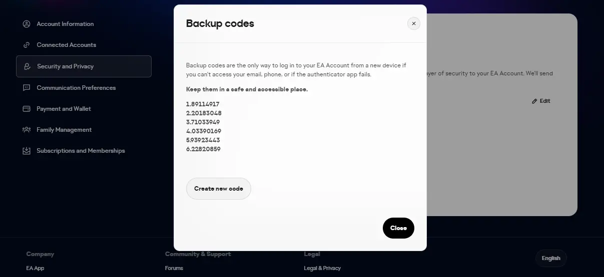
Task: Click the Account Information person icon
Action: (x=27, y=24)
